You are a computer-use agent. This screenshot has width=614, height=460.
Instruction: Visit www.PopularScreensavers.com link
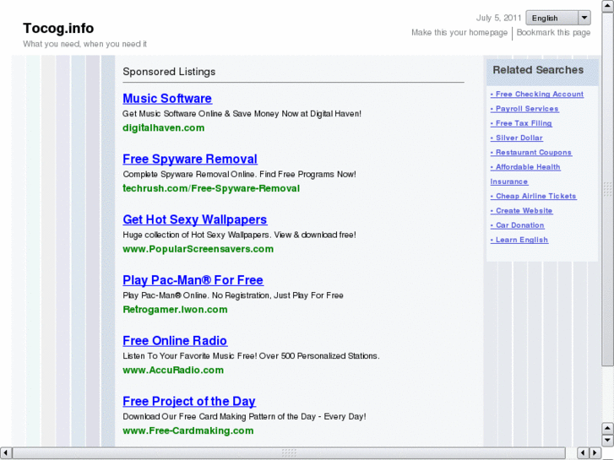click(x=198, y=249)
